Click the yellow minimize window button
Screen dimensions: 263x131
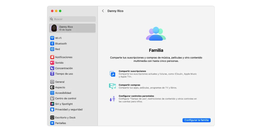tap(56, 11)
